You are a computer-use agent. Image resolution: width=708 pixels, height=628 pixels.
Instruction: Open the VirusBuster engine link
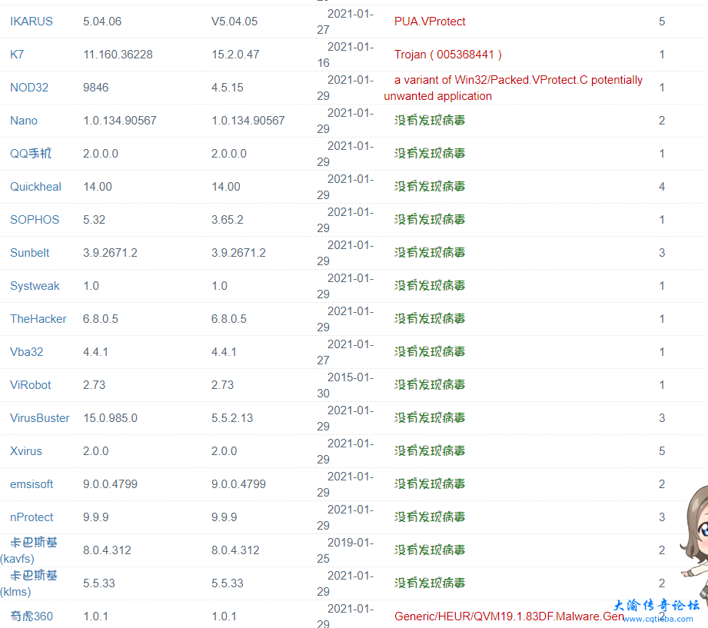(x=40, y=417)
